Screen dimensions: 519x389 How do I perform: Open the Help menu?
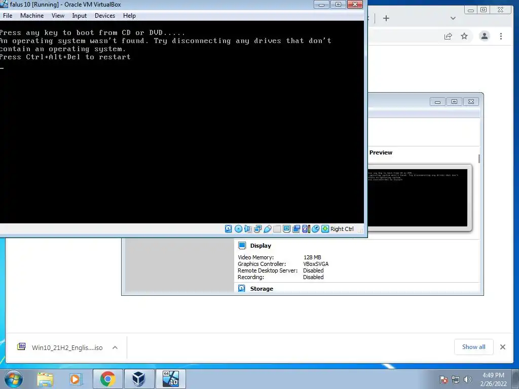pos(129,16)
